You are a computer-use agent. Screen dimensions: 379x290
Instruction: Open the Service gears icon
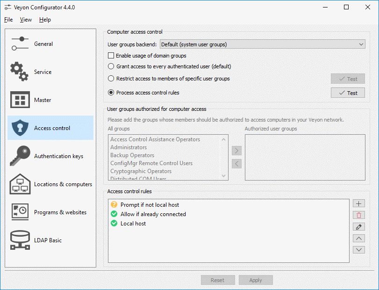pos(19,72)
